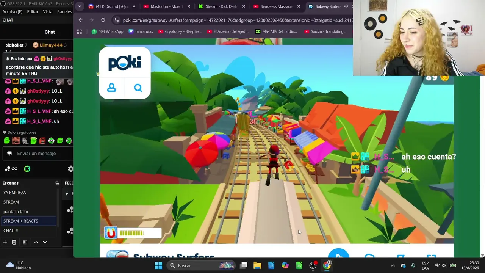
Task: Open OBS Studio from the taskbar
Action: (x=313, y=265)
